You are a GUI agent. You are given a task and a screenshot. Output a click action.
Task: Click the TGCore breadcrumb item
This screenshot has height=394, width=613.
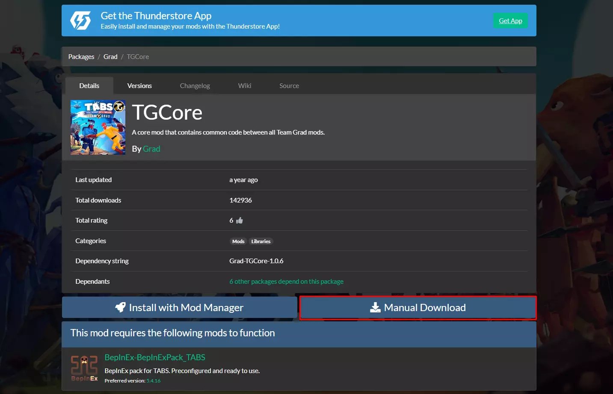[x=138, y=57]
